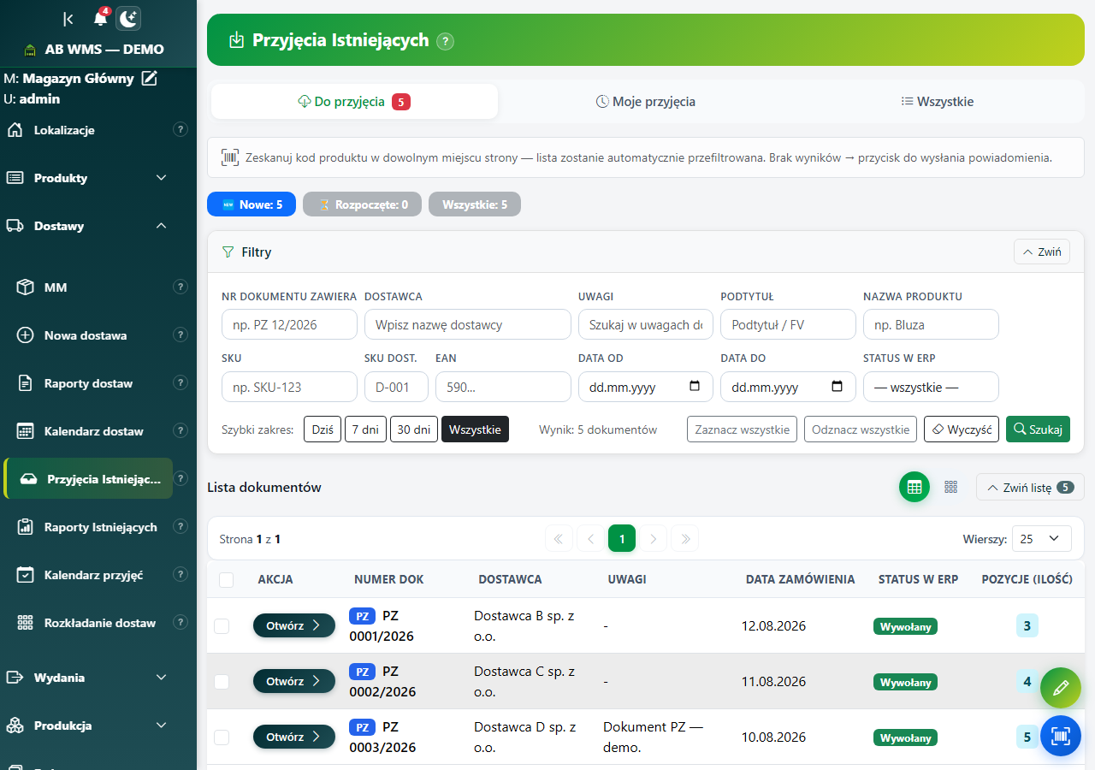The height and width of the screenshot is (770, 1095).
Task: Click the green floating pencil edit button
Action: [1061, 687]
